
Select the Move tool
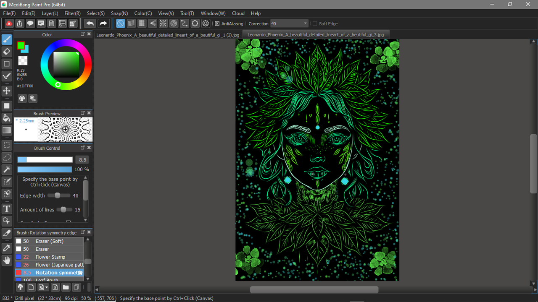pyautogui.click(x=7, y=91)
